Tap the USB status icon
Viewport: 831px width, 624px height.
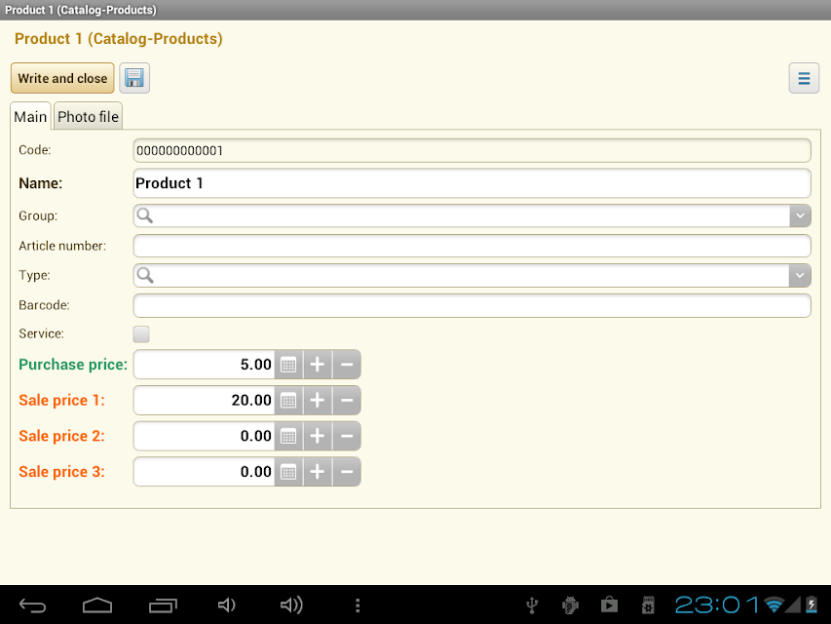tap(532, 604)
